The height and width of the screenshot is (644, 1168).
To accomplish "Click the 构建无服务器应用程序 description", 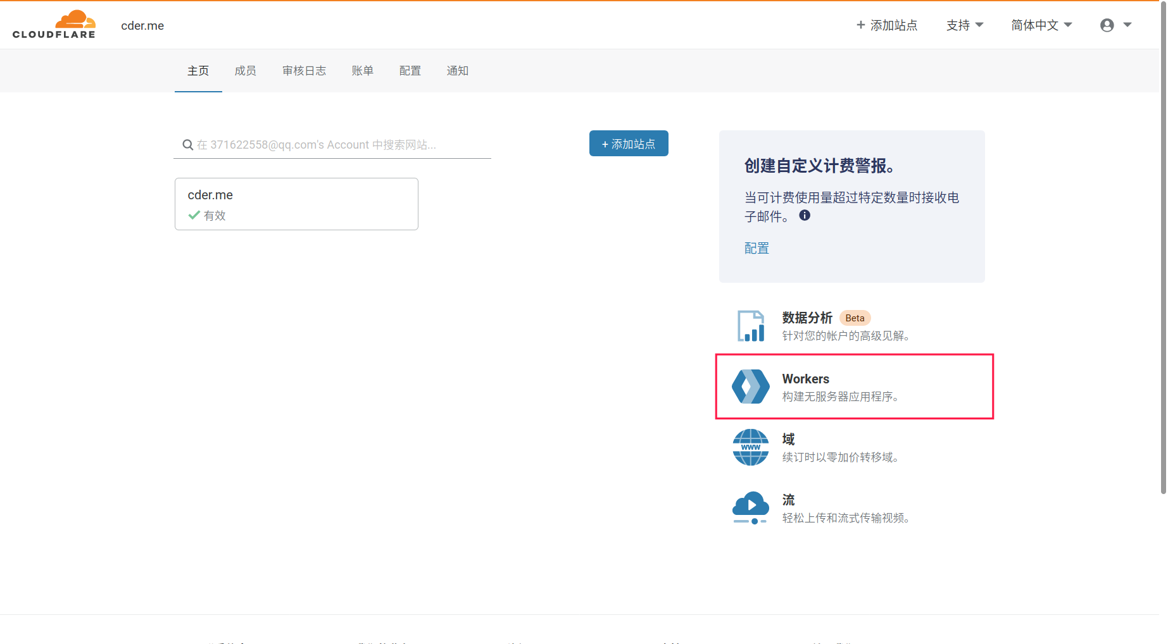I will click(x=841, y=397).
